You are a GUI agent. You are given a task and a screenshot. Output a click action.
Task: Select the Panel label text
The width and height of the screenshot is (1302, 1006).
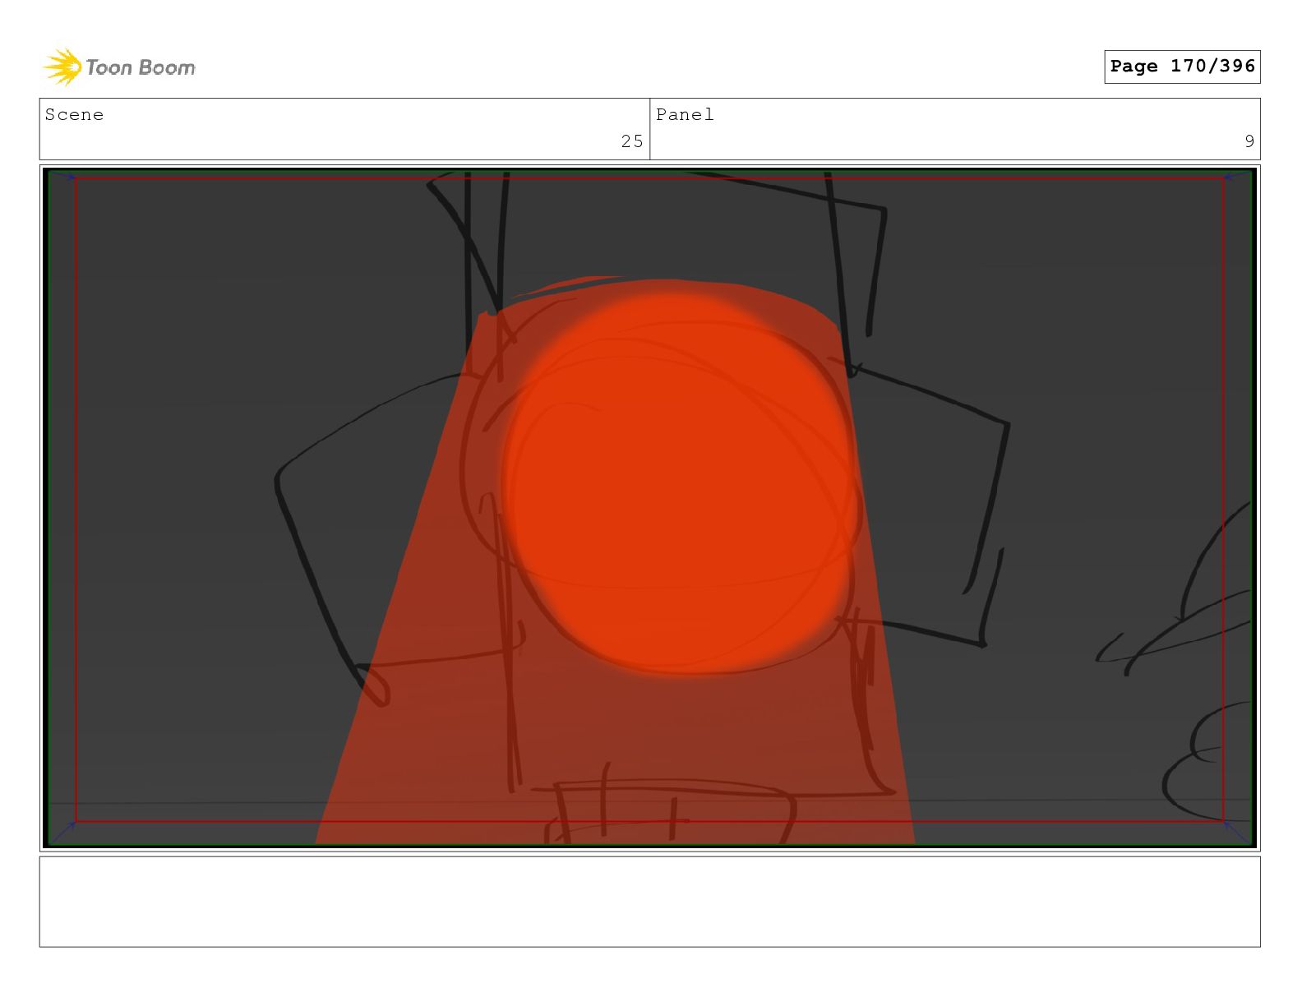coord(685,115)
